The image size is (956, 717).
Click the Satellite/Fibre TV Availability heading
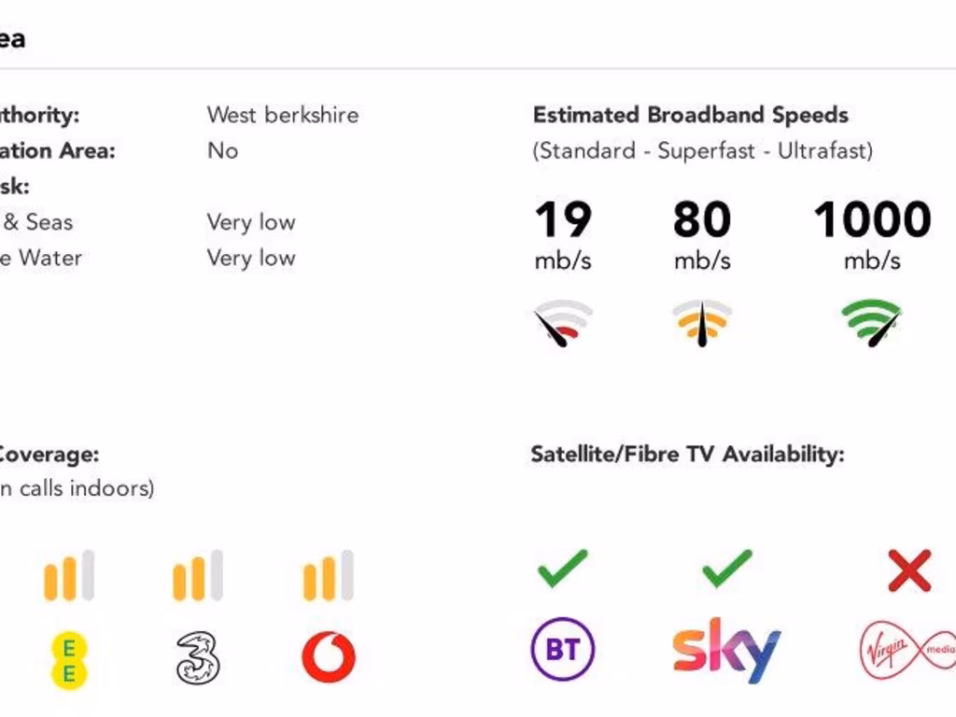(687, 455)
